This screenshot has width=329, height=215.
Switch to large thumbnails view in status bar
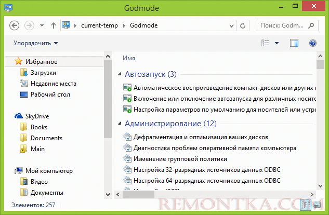(x=317, y=205)
